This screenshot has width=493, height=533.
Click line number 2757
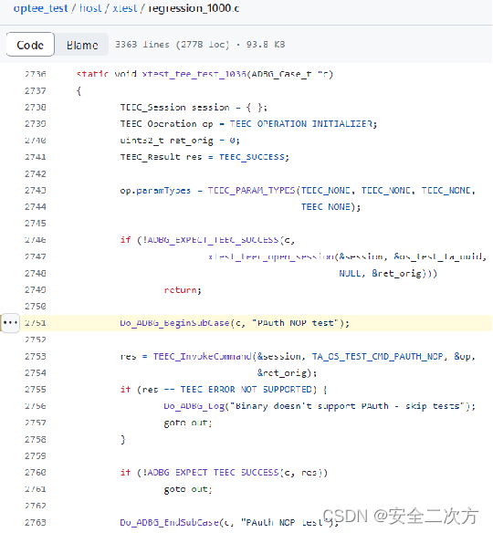(x=36, y=423)
